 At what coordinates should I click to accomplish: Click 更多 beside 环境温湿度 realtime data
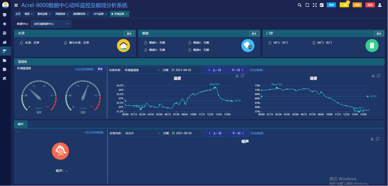[x=100, y=69]
